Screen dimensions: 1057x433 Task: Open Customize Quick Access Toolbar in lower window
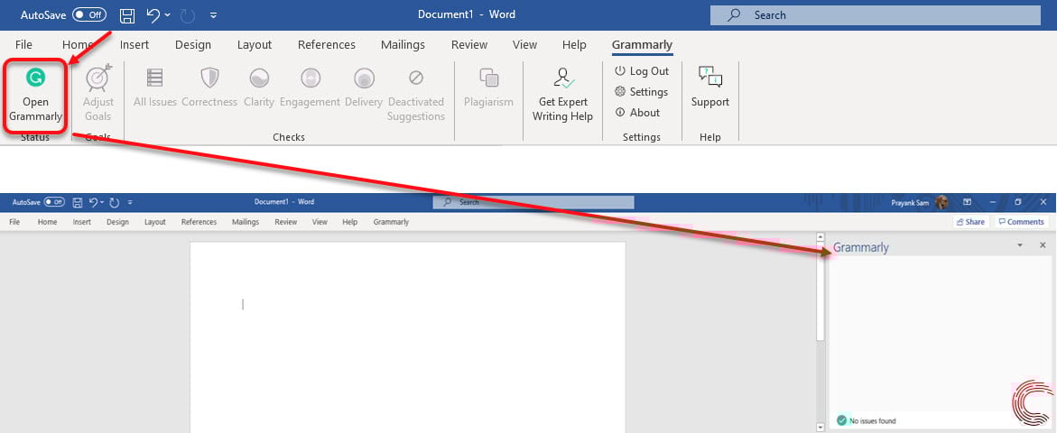[130, 202]
